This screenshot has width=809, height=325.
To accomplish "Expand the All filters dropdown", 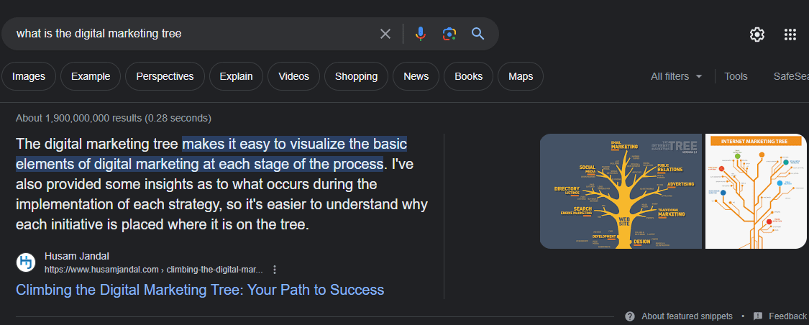I will click(676, 76).
